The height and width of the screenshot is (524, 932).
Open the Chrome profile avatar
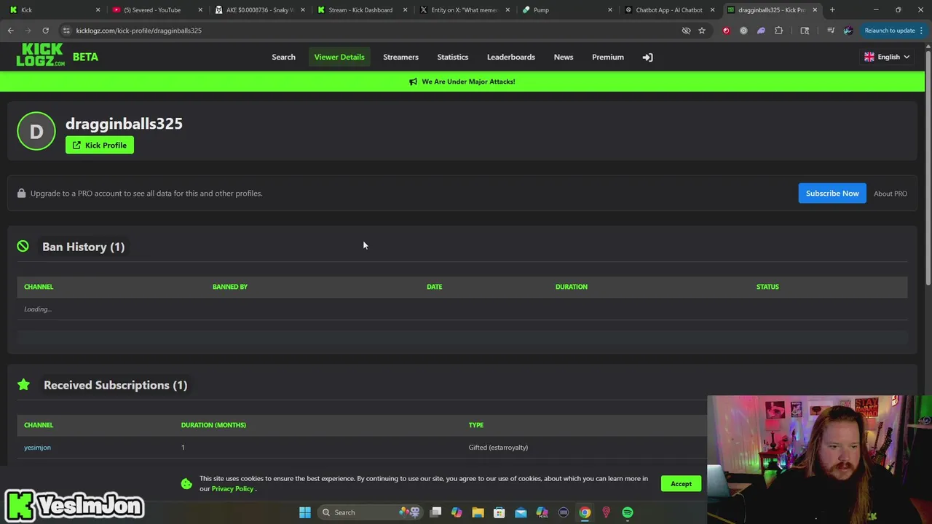pyautogui.click(x=848, y=31)
